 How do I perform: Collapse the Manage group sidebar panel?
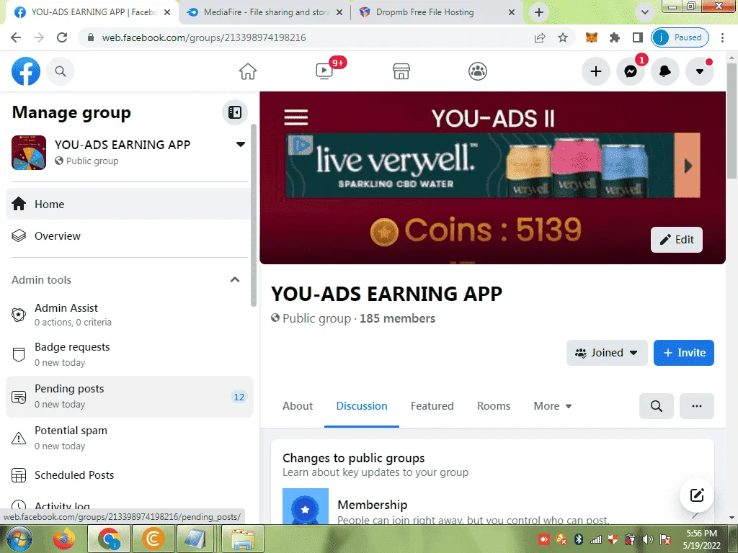click(235, 112)
